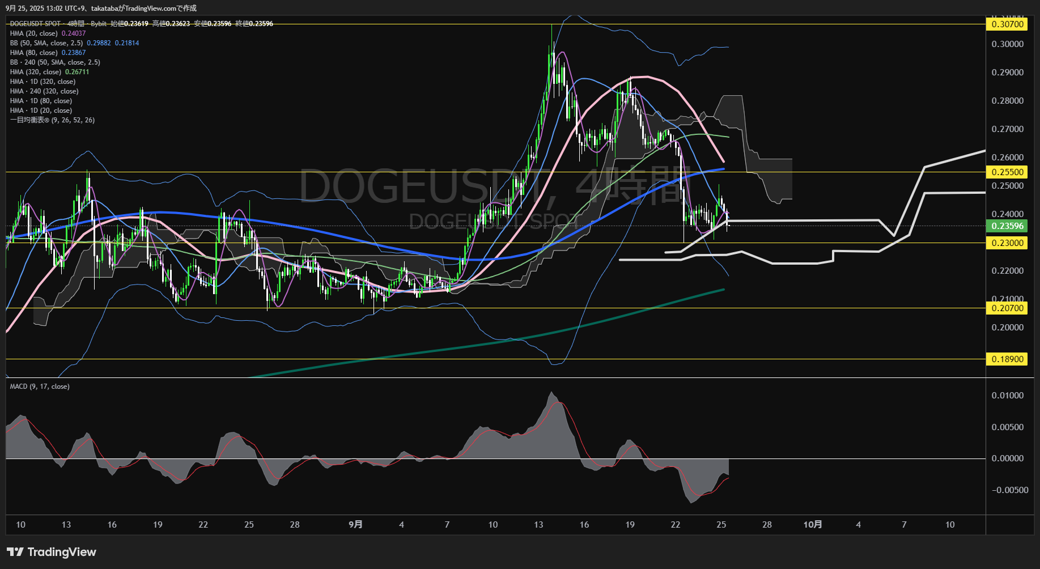Click the 0.01000 MACD axis value
The image size is (1040, 569).
(1007, 396)
